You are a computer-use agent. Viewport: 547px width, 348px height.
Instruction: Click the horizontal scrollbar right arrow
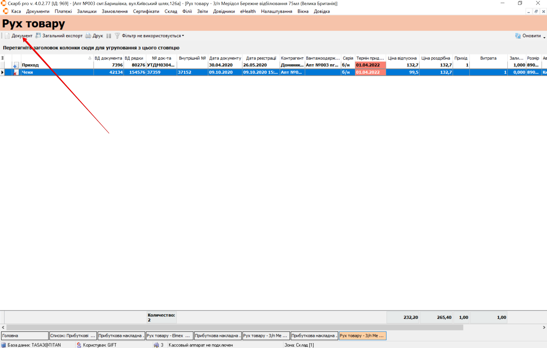tap(544, 327)
